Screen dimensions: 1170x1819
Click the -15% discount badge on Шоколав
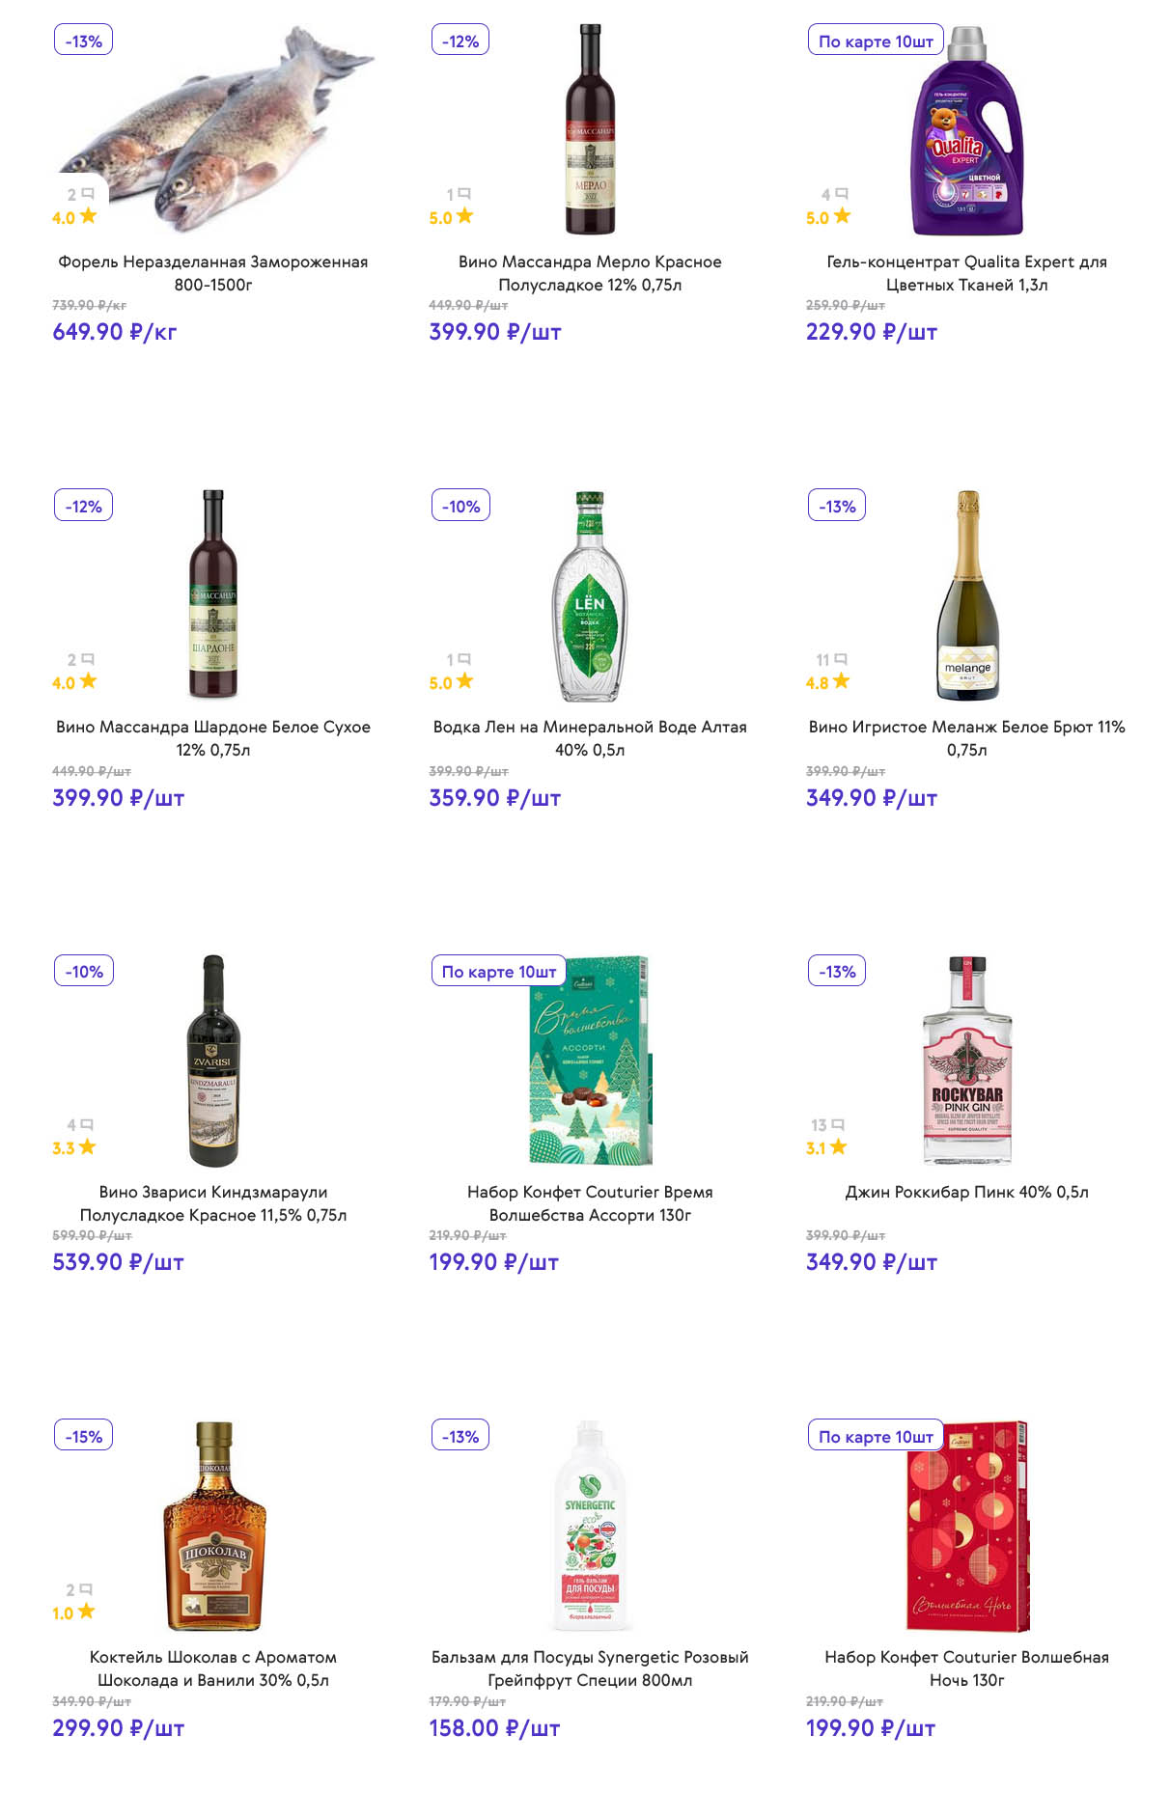(x=84, y=1436)
